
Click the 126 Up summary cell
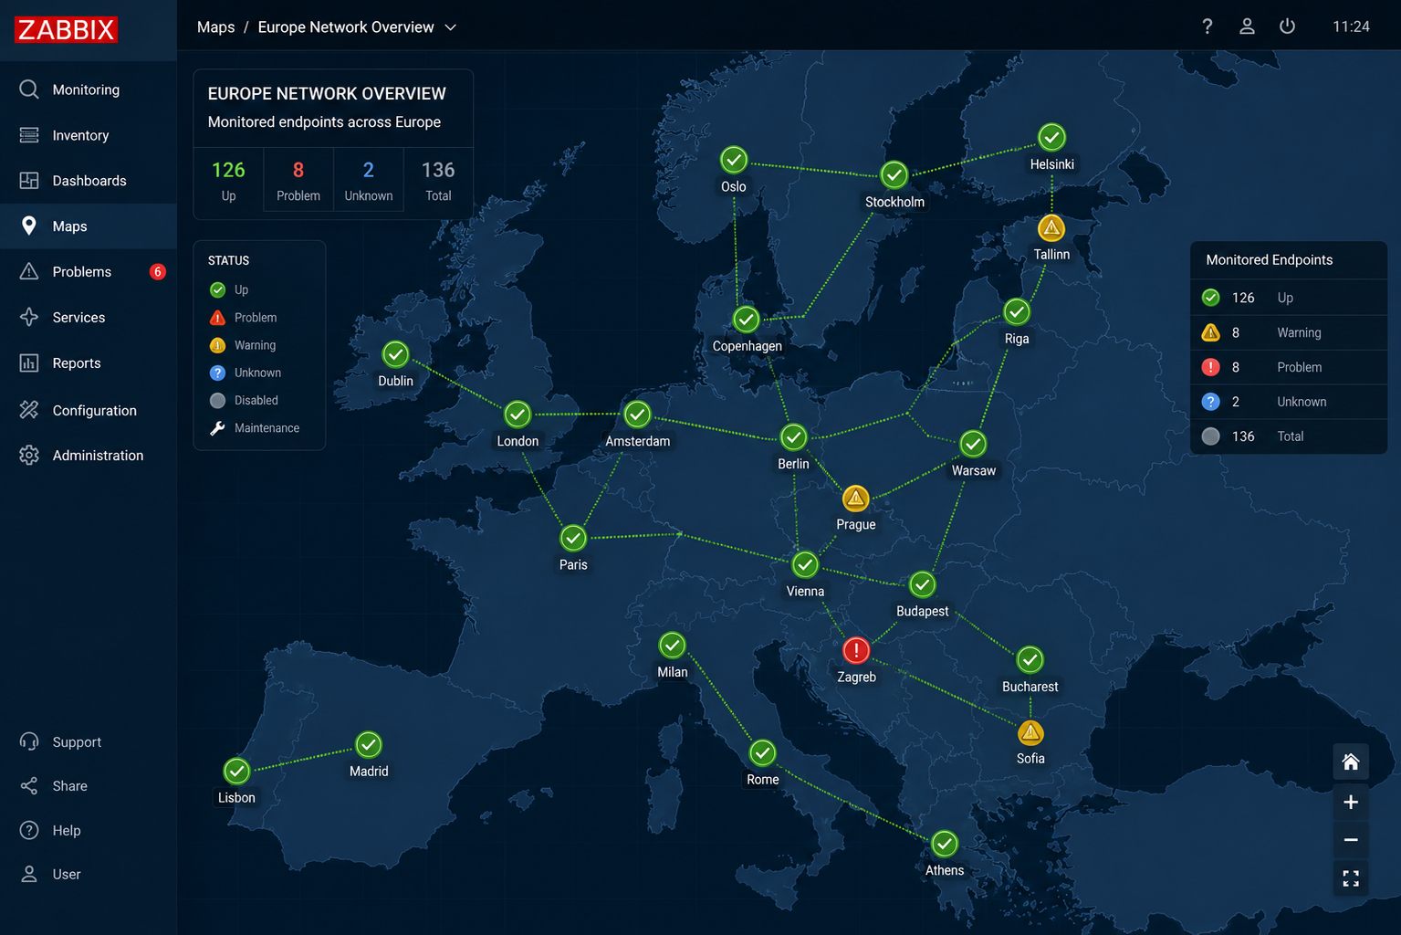[228, 180]
